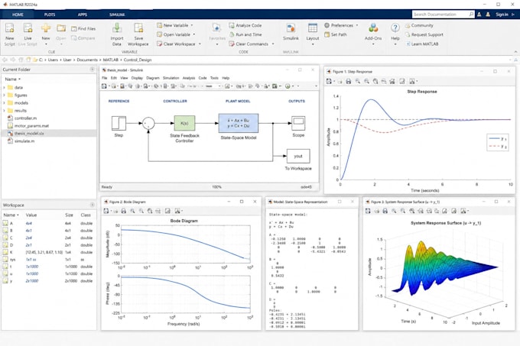Click variable K in Workspace
Viewport: 520px width, 346px height.
[x=48, y=252]
